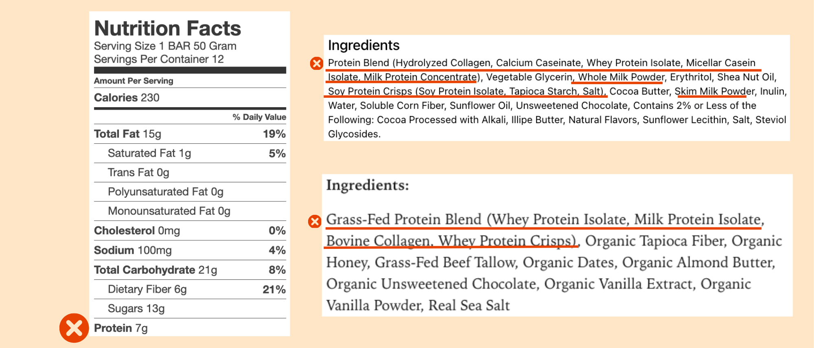Click the red X next to Protein Blend ingredients
Image resolution: width=814 pixels, height=348 pixels.
pyautogui.click(x=317, y=63)
